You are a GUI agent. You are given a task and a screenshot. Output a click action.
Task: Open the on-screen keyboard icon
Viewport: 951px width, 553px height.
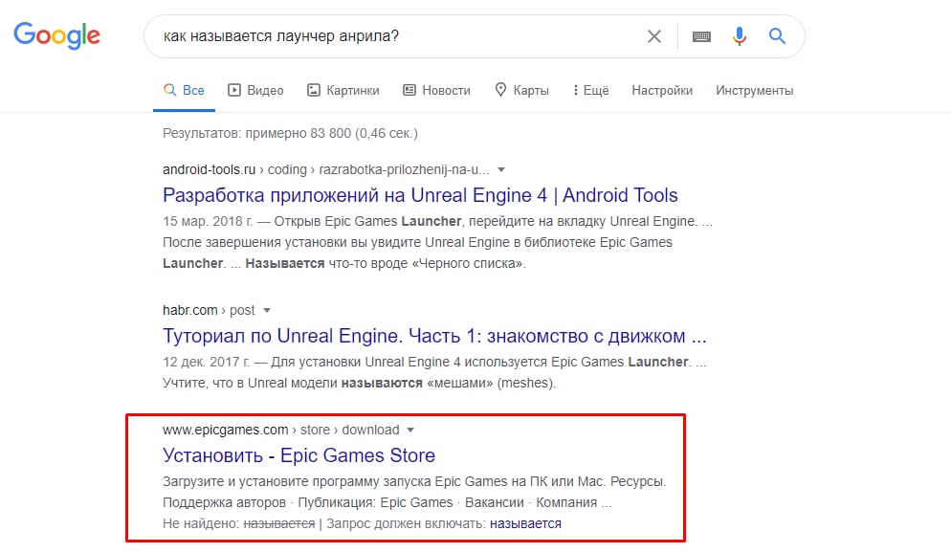click(701, 36)
